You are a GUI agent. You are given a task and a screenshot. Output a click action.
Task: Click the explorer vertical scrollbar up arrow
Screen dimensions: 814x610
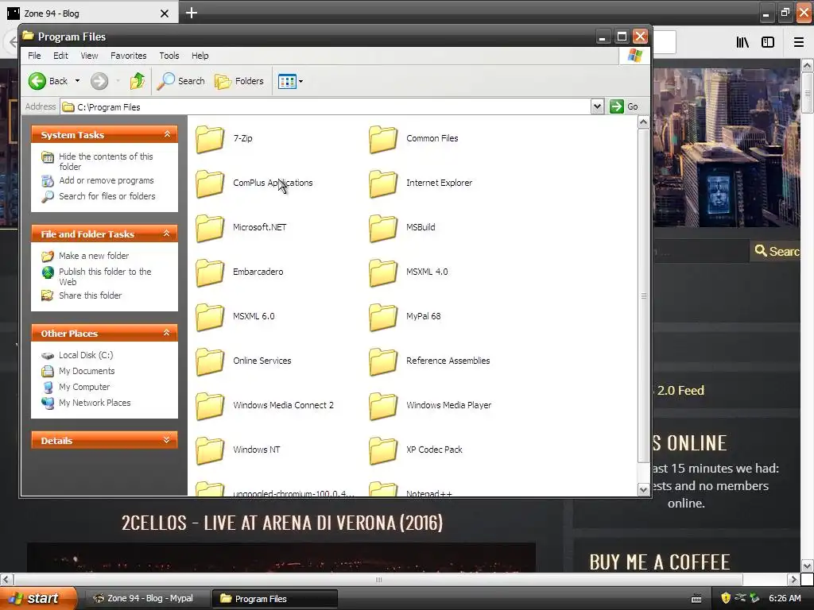point(643,122)
